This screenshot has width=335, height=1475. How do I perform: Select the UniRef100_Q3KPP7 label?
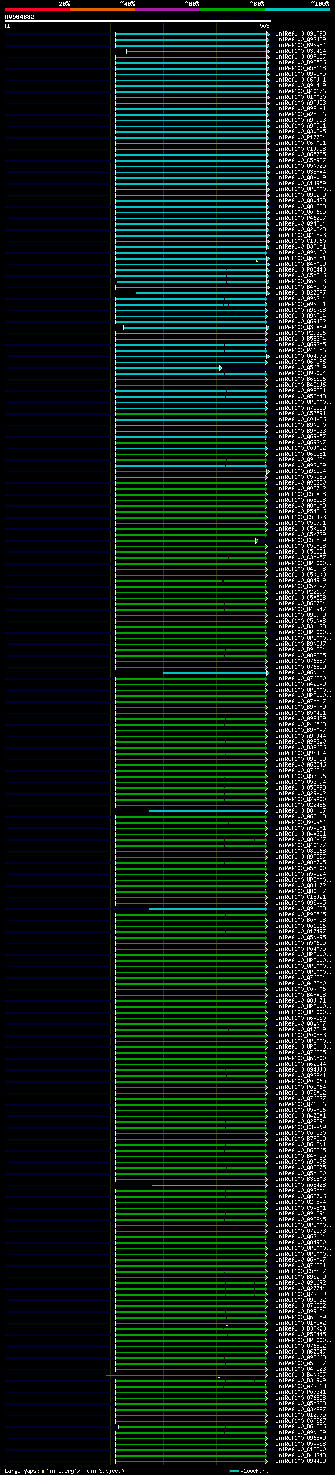300,1409
